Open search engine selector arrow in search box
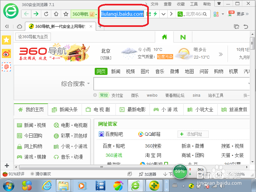This screenshot has height=192, width=256. tap(184, 15)
